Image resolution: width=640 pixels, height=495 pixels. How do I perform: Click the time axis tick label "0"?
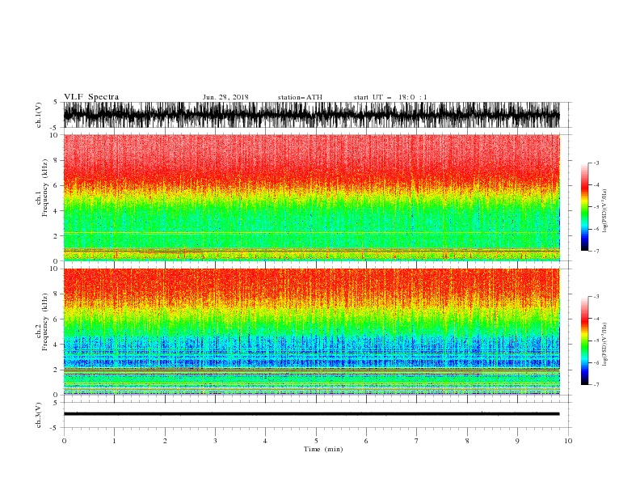(x=64, y=441)
